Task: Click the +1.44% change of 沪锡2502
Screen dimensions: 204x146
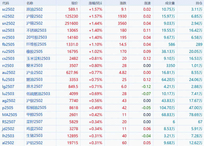Action: pyautogui.click(x=96, y=23)
